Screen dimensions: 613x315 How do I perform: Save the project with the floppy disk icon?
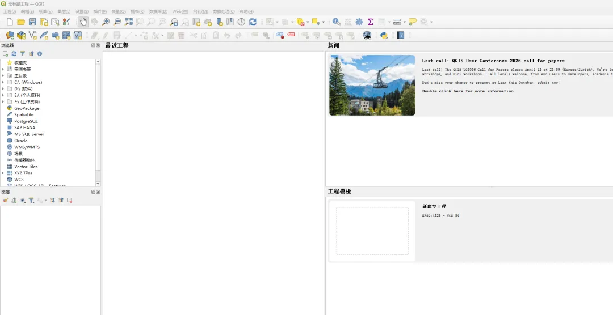32,22
